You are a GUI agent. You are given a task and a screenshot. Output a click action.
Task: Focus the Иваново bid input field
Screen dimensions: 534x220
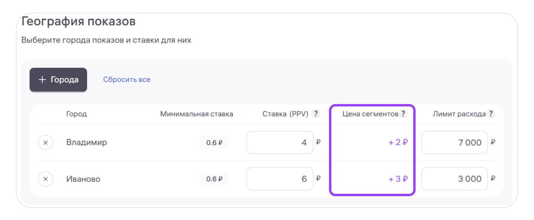click(x=280, y=179)
